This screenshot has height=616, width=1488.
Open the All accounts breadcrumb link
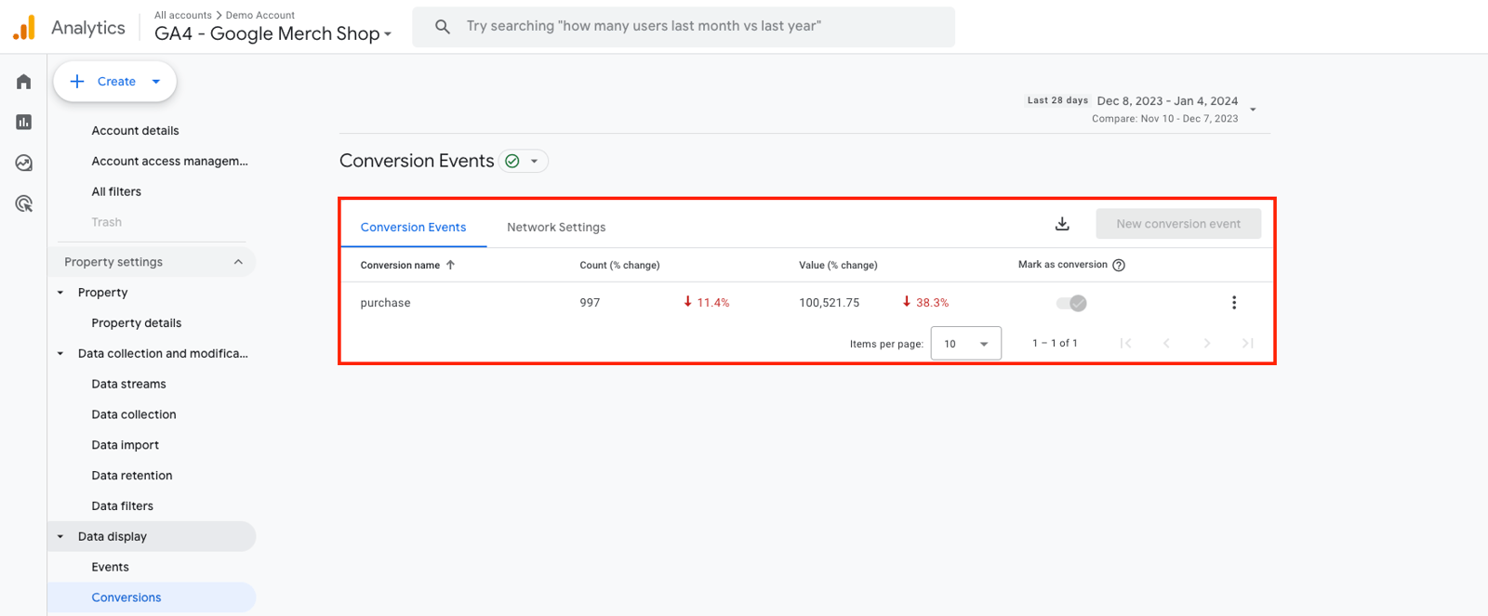tap(183, 15)
